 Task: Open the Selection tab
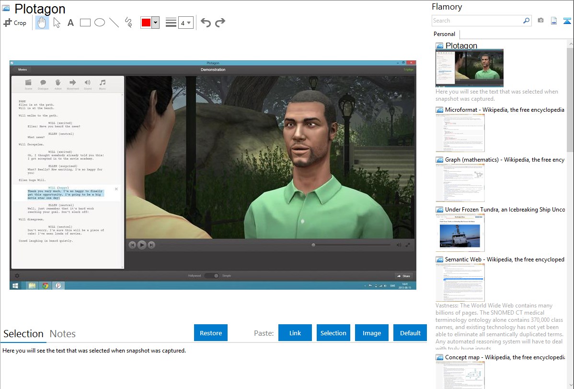(23, 334)
